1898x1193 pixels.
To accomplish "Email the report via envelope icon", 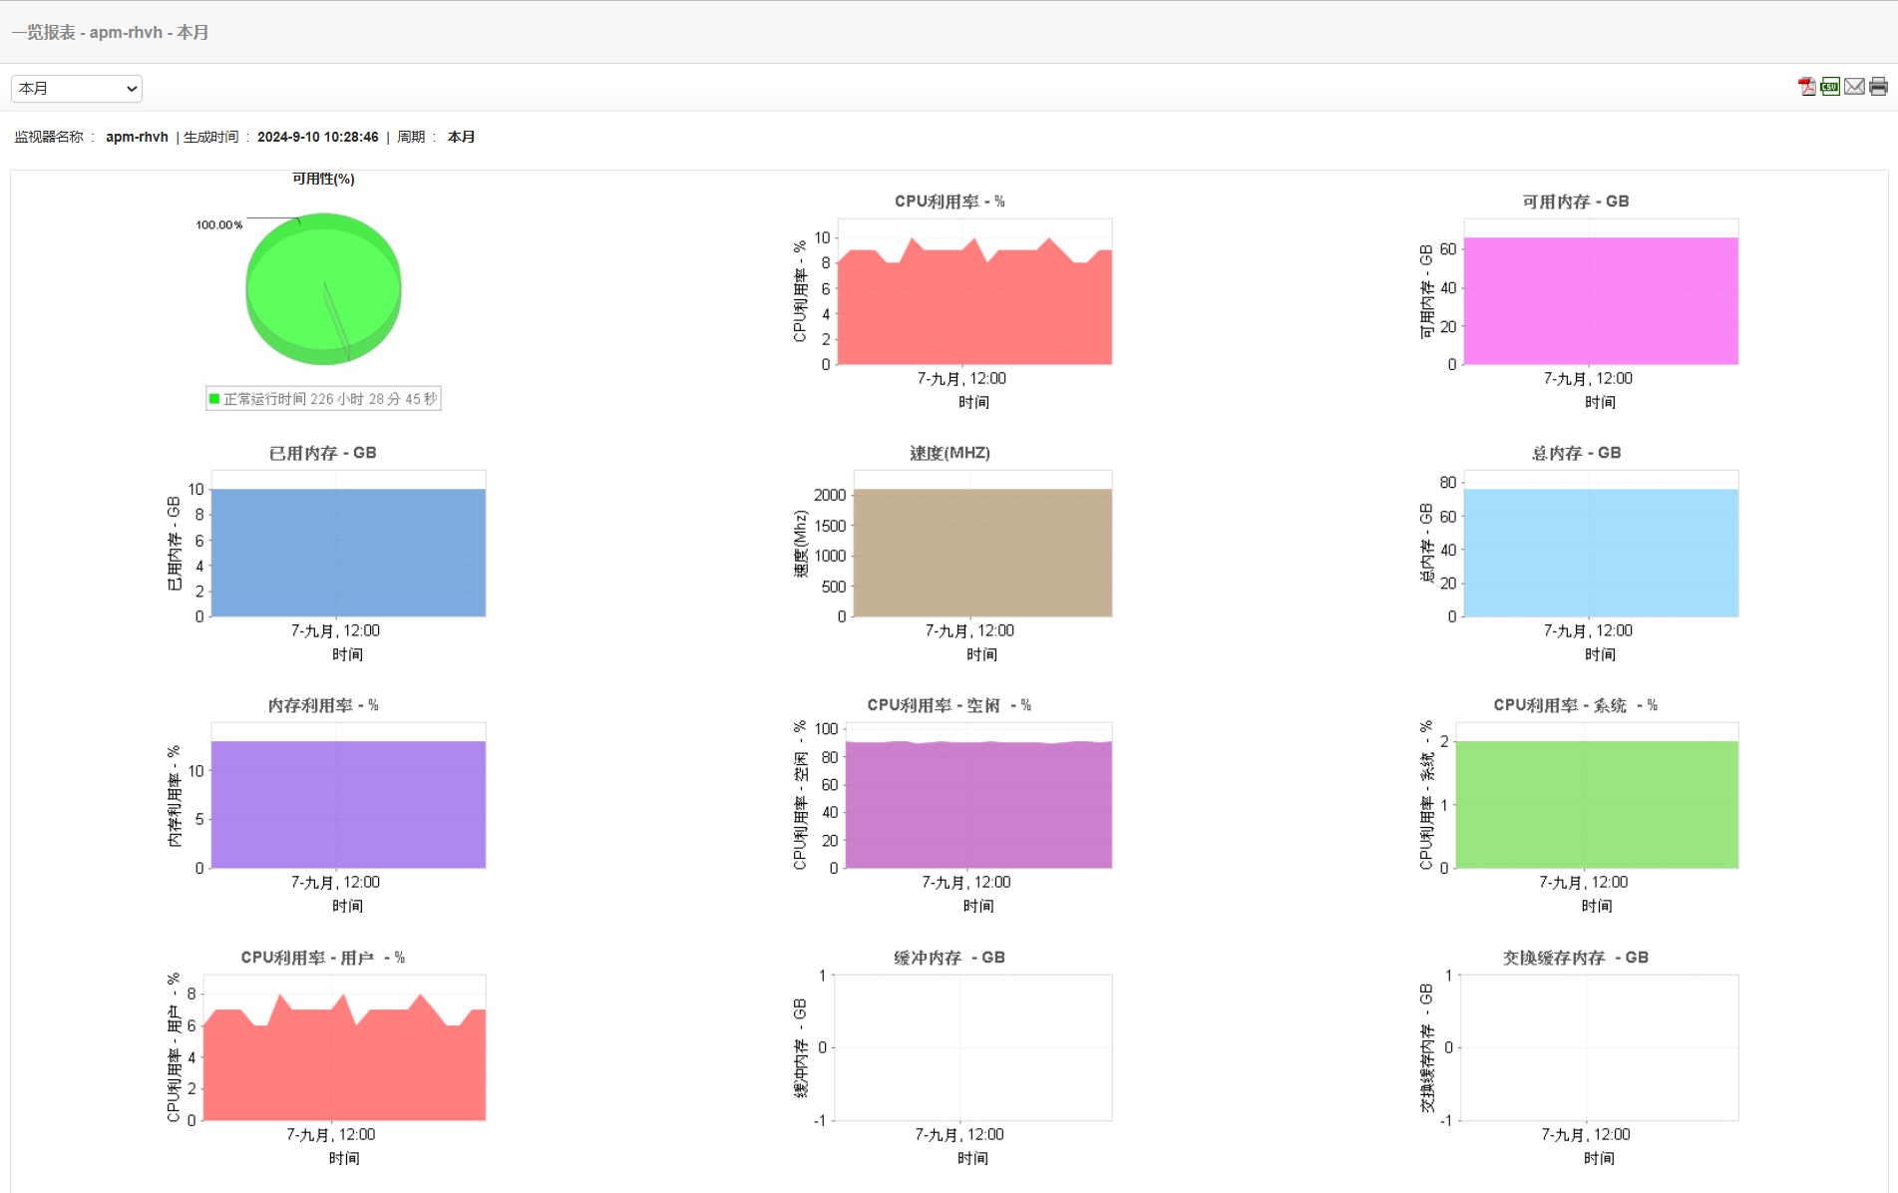I will (x=1854, y=87).
